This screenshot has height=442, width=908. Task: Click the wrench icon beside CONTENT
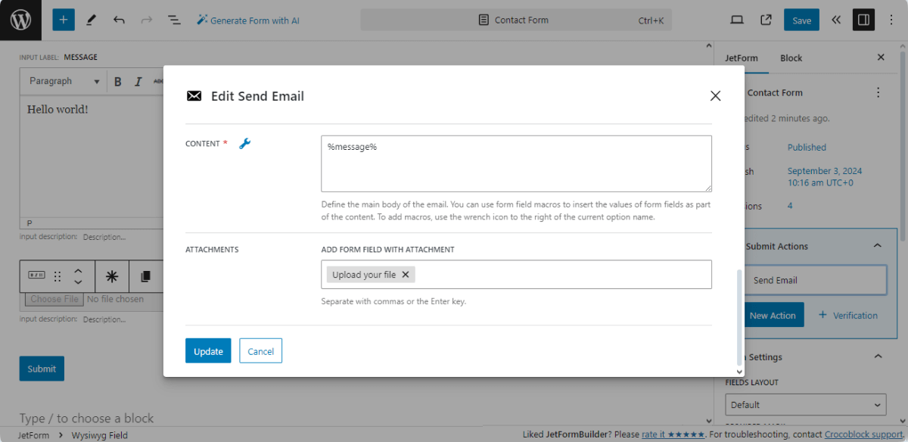point(245,143)
